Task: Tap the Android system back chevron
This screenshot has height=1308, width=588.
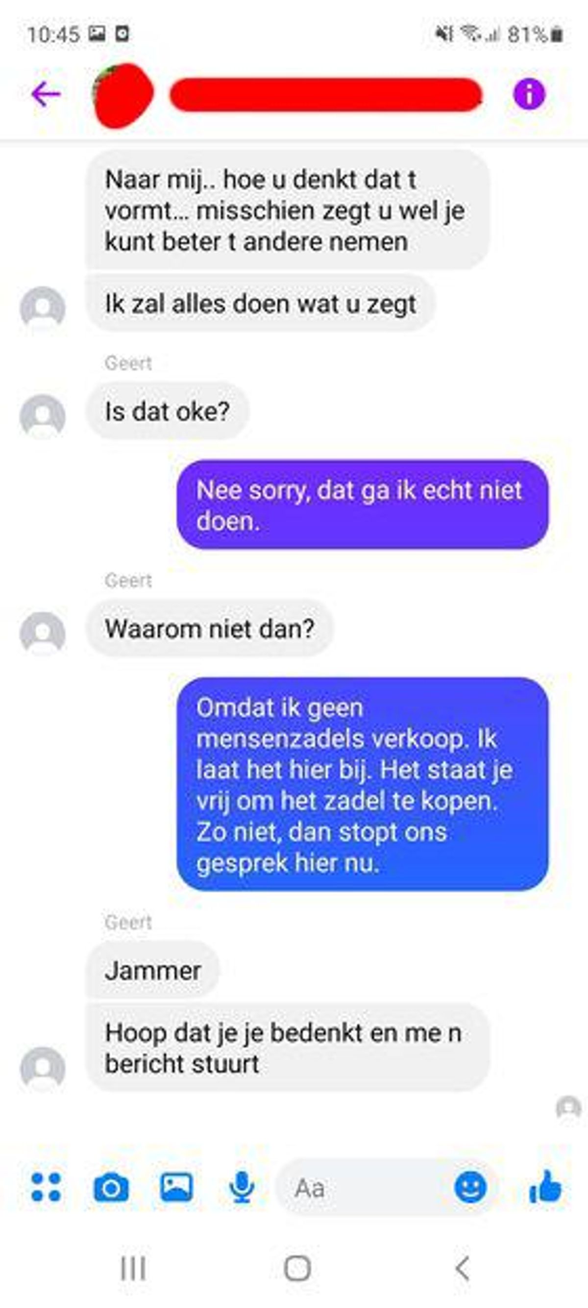Action: (462, 1268)
